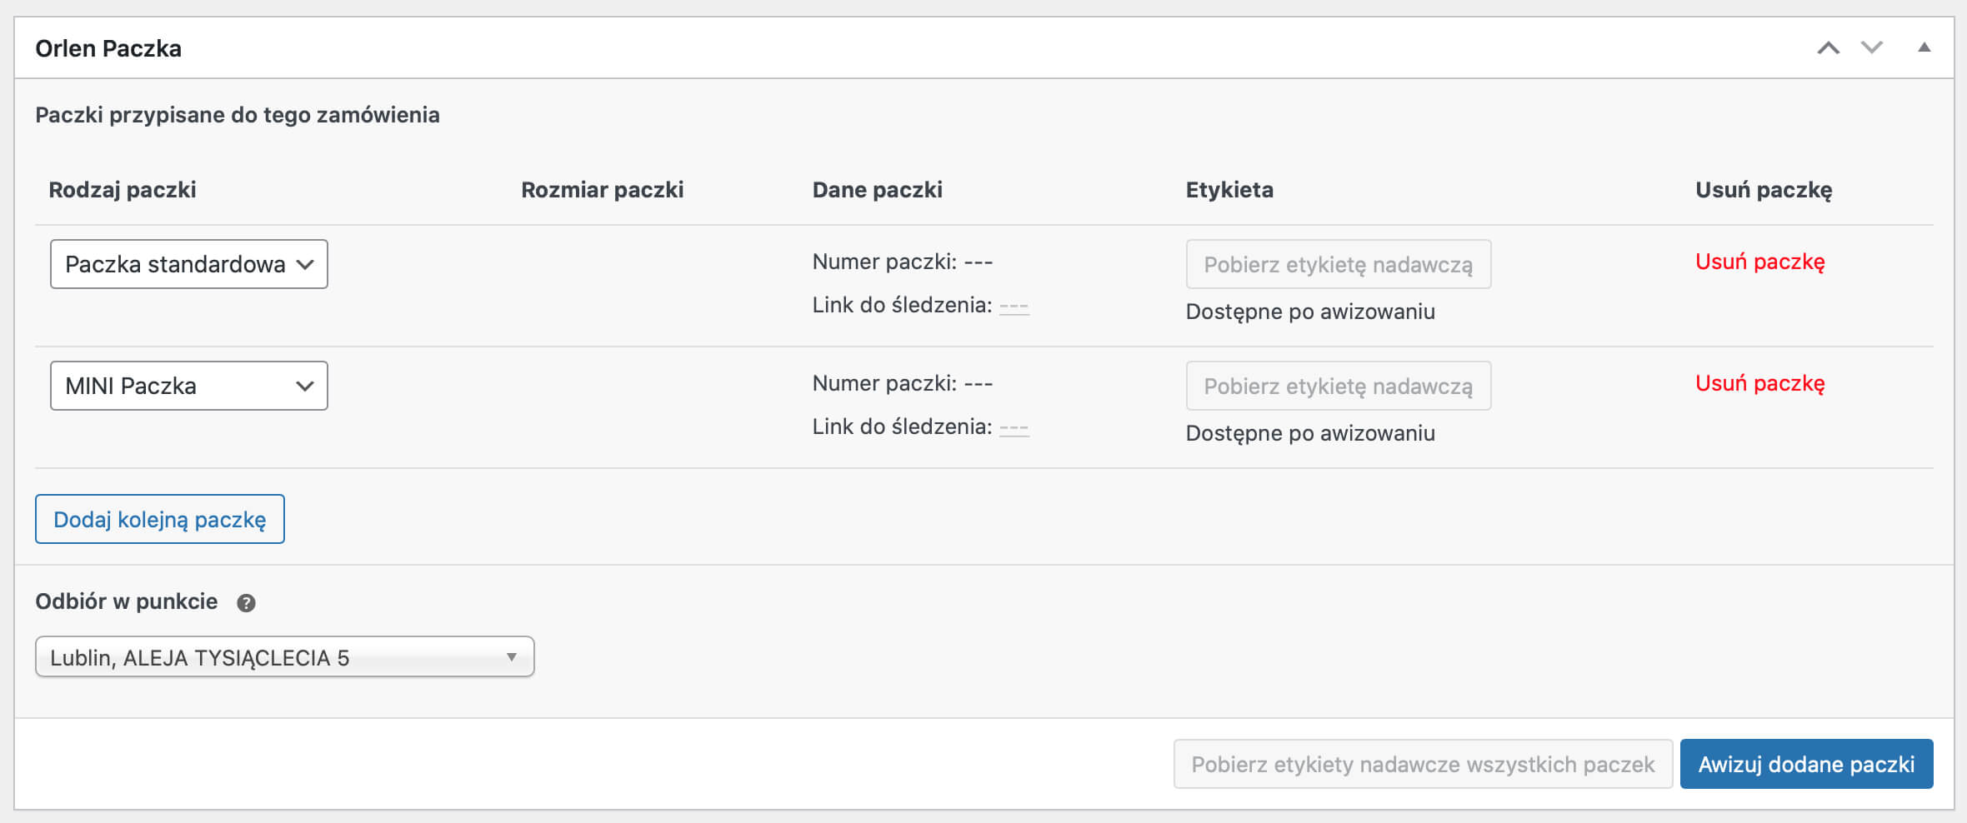Collapse the Orlen Paczka panel
Screen dimensions: 1967x823
(1924, 47)
